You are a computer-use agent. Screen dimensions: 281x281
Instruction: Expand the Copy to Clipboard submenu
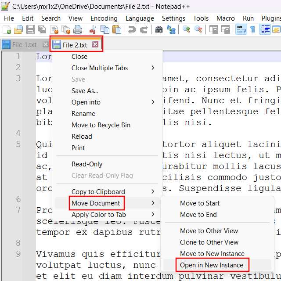(x=107, y=192)
